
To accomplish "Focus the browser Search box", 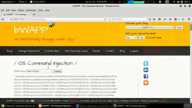I will click(130, 19).
